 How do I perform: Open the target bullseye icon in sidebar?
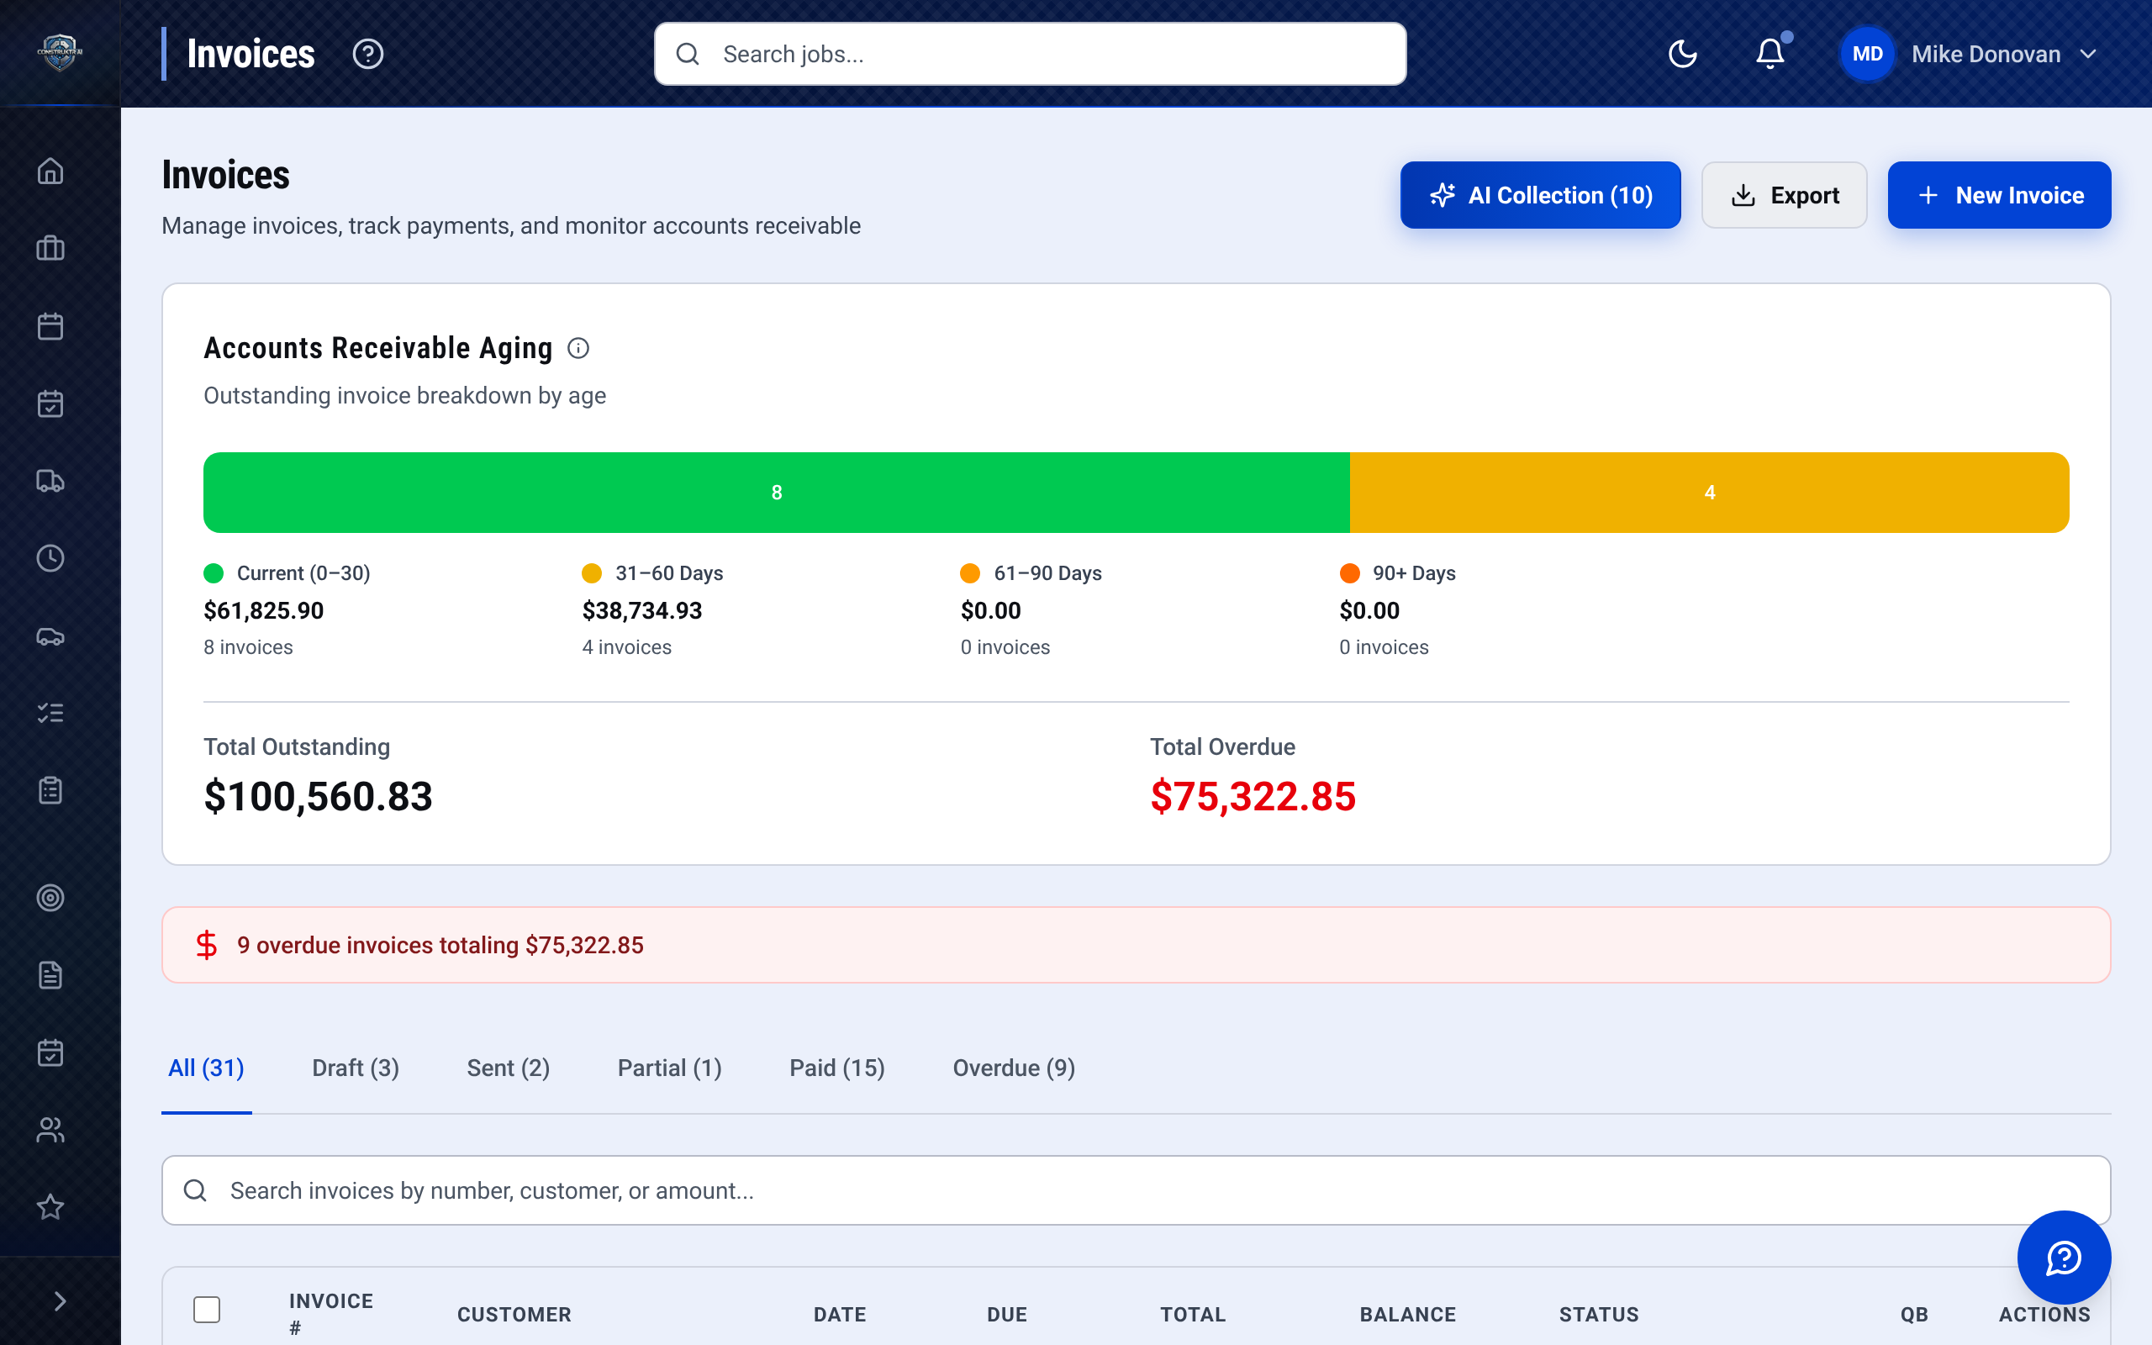coord(50,898)
